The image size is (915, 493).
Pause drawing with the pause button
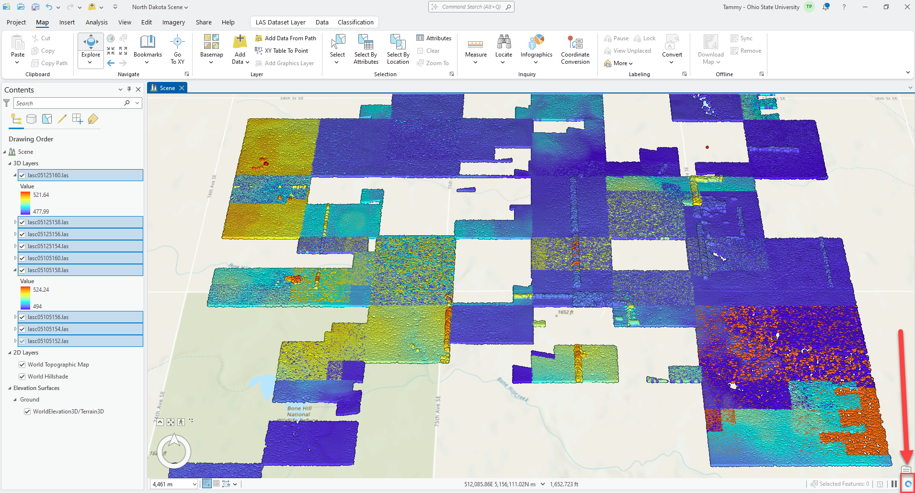tap(894, 484)
